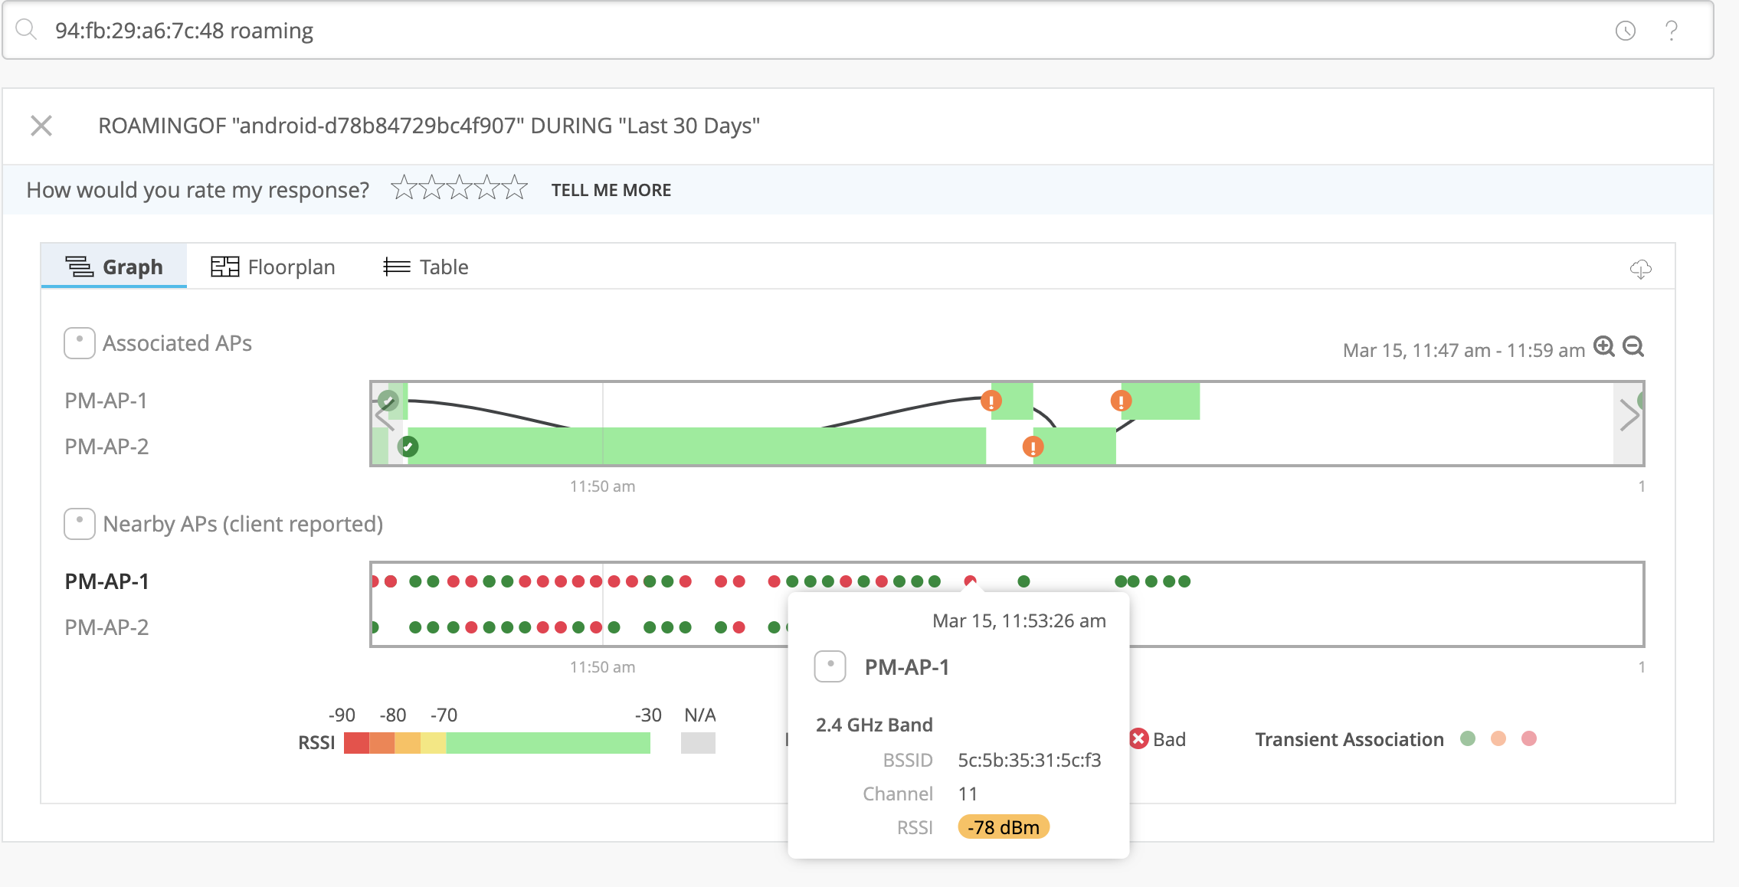Image resolution: width=1739 pixels, height=887 pixels.
Task: Click orange warning marker on PM-AP-2 row
Action: [1033, 447]
